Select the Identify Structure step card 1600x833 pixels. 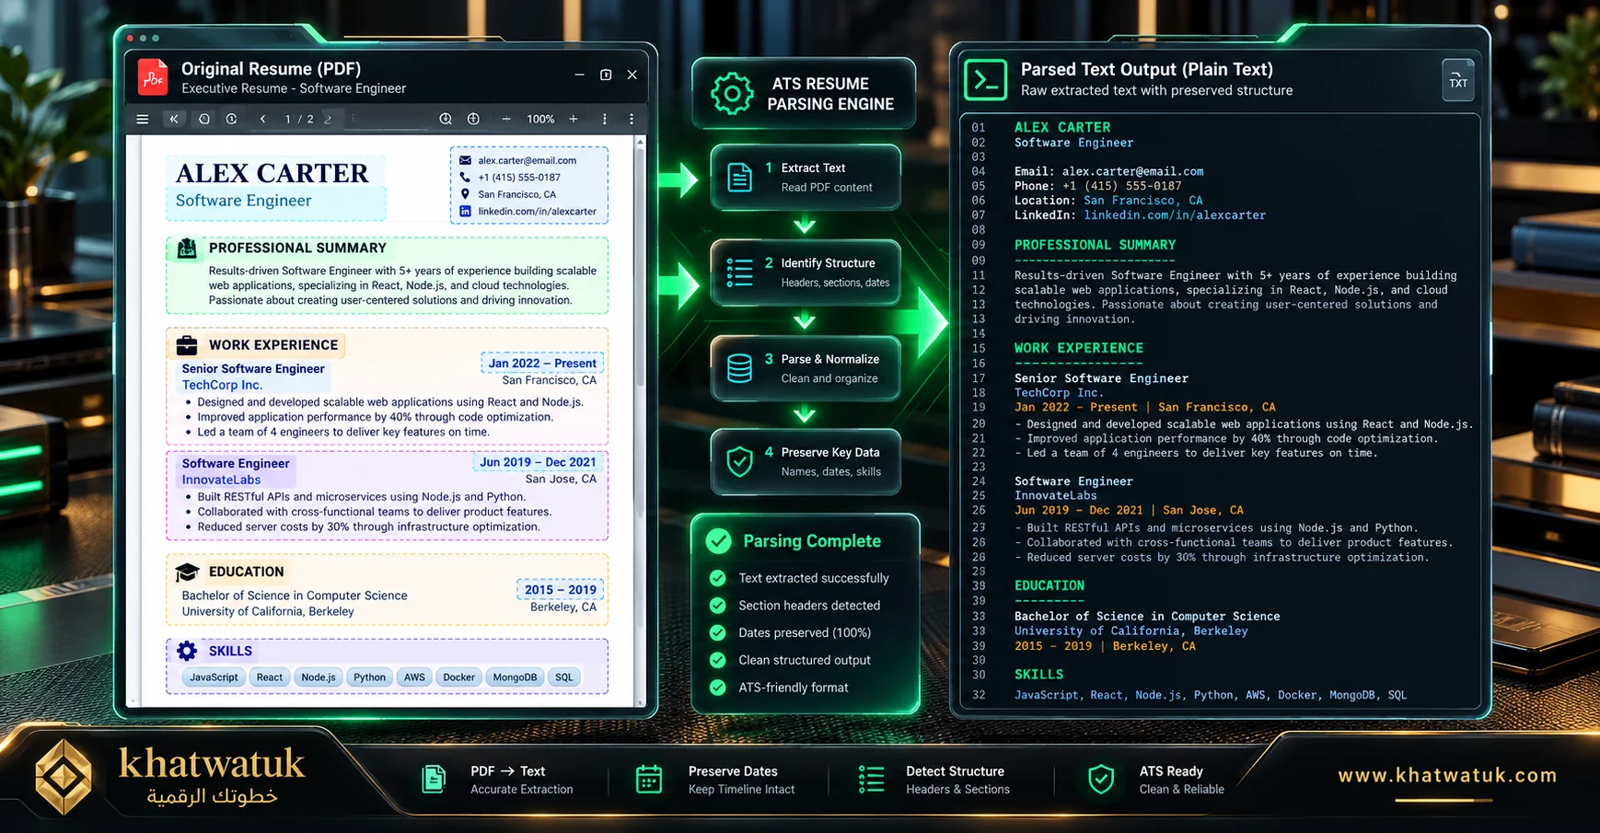806,272
